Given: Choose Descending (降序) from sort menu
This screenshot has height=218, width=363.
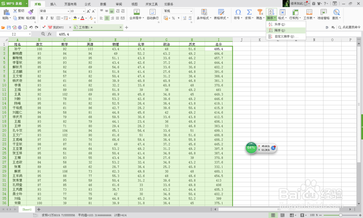Looking at the screenshot, I should tap(286, 30).
